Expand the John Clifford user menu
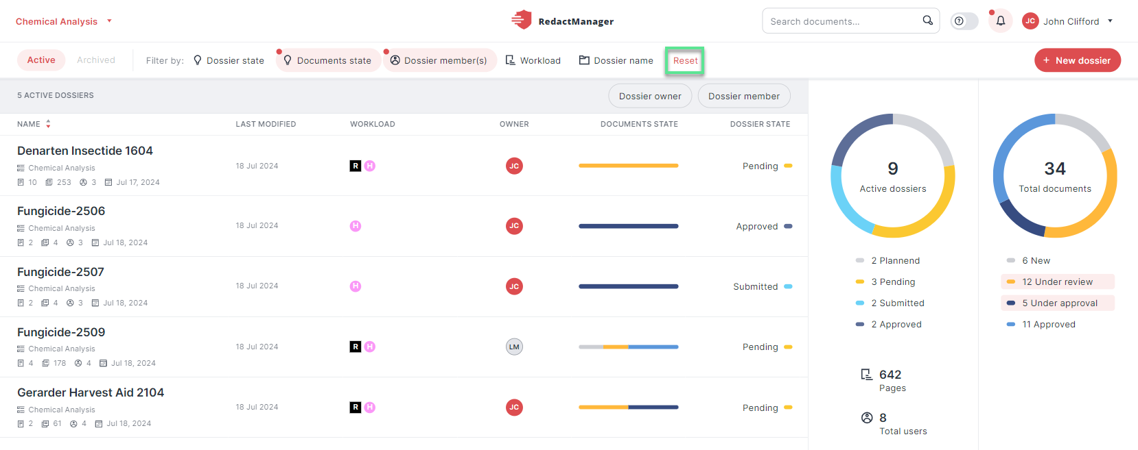The image size is (1138, 450). [x=1067, y=21]
